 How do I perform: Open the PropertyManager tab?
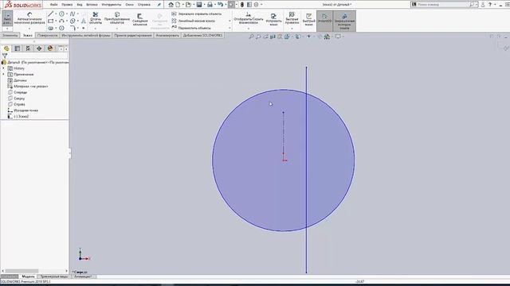pos(18,48)
